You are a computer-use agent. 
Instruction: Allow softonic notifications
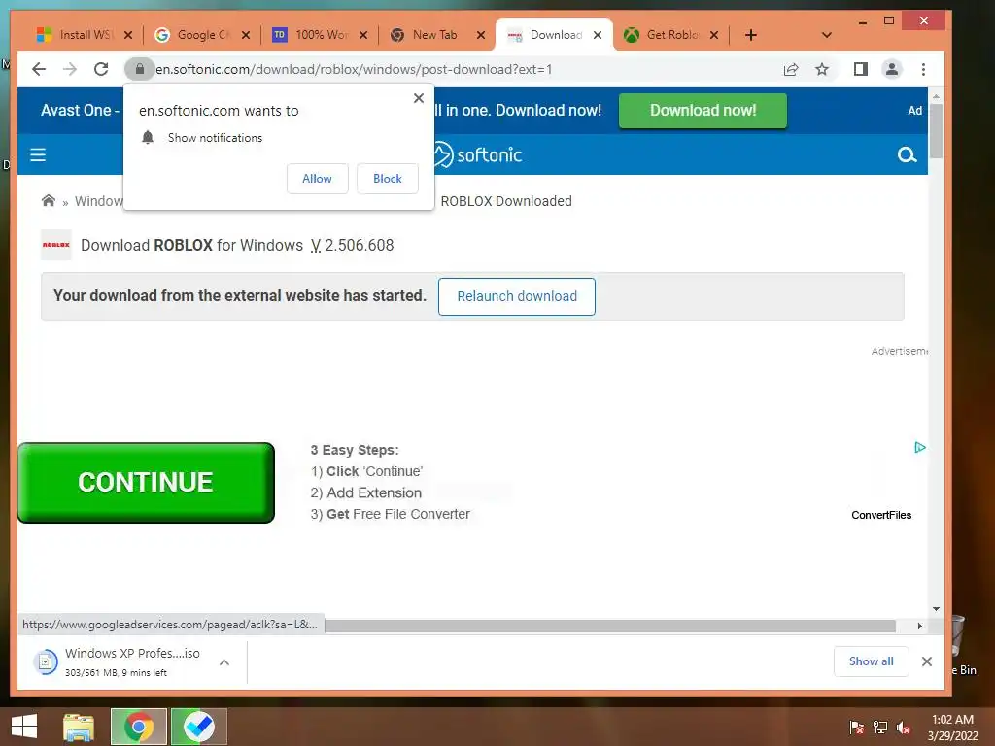[318, 179]
